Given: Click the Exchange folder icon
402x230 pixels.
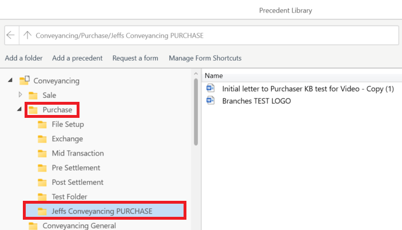Looking at the screenshot, I should (x=42, y=138).
